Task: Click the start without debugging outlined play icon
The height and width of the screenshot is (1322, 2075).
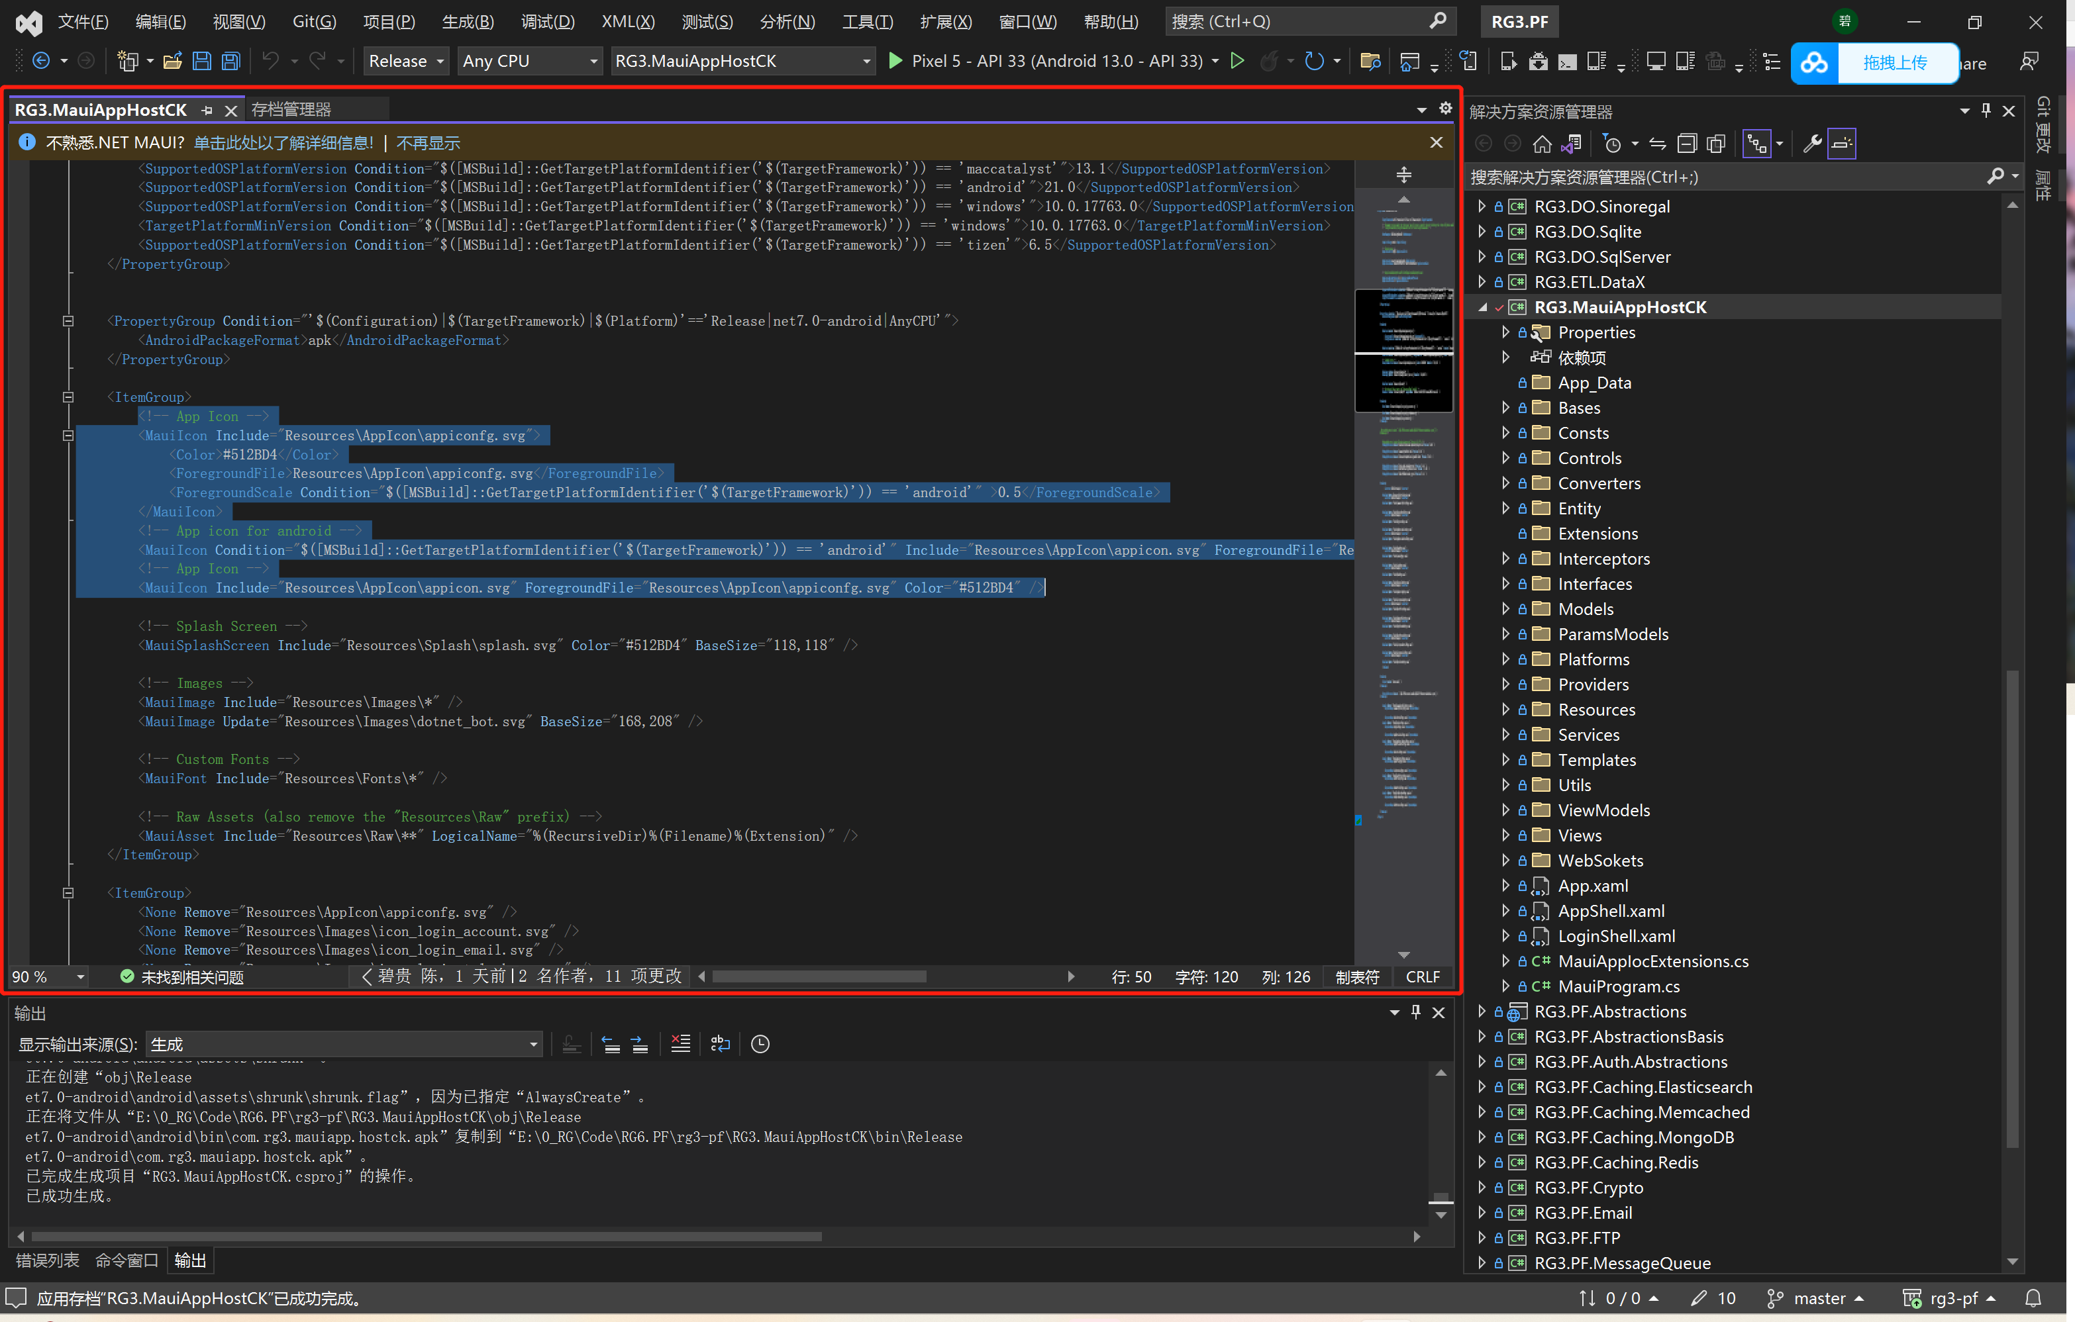Action: (x=1237, y=60)
